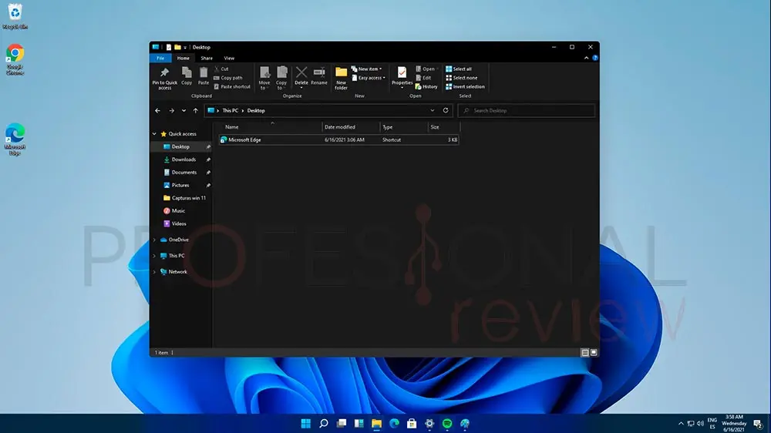771x433 pixels.
Task: Open Spotify from the taskbar
Action: point(447,423)
